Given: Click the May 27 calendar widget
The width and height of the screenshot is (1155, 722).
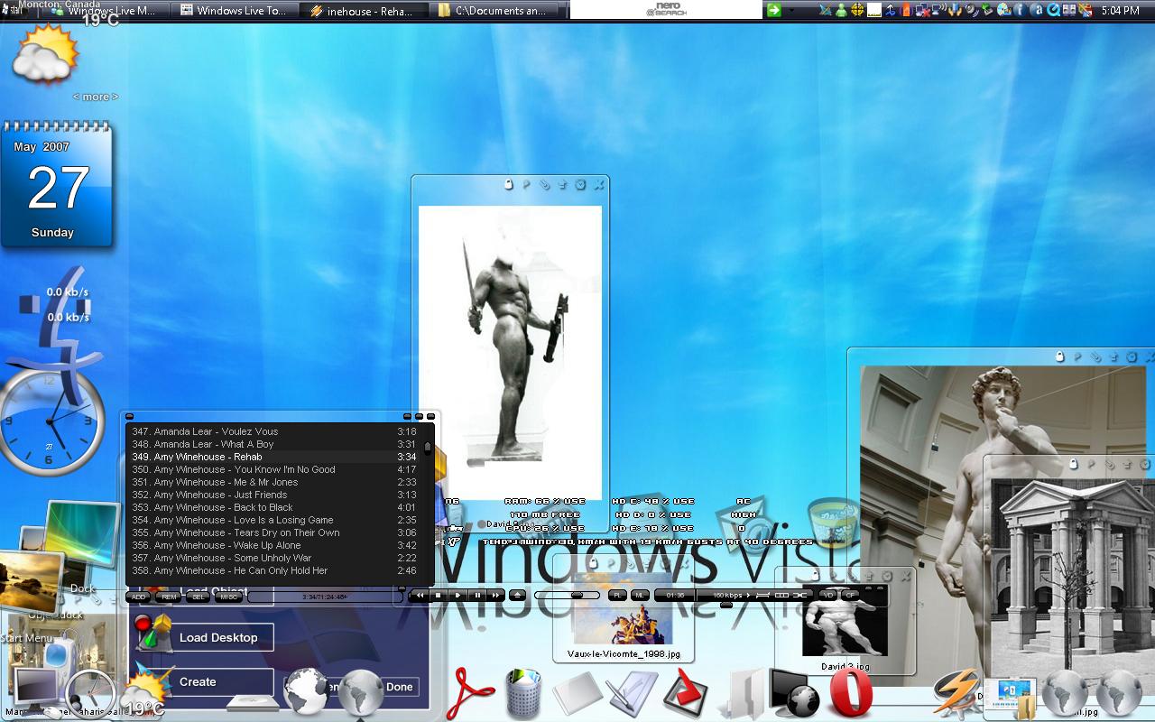Looking at the screenshot, I should click(56, 185).
